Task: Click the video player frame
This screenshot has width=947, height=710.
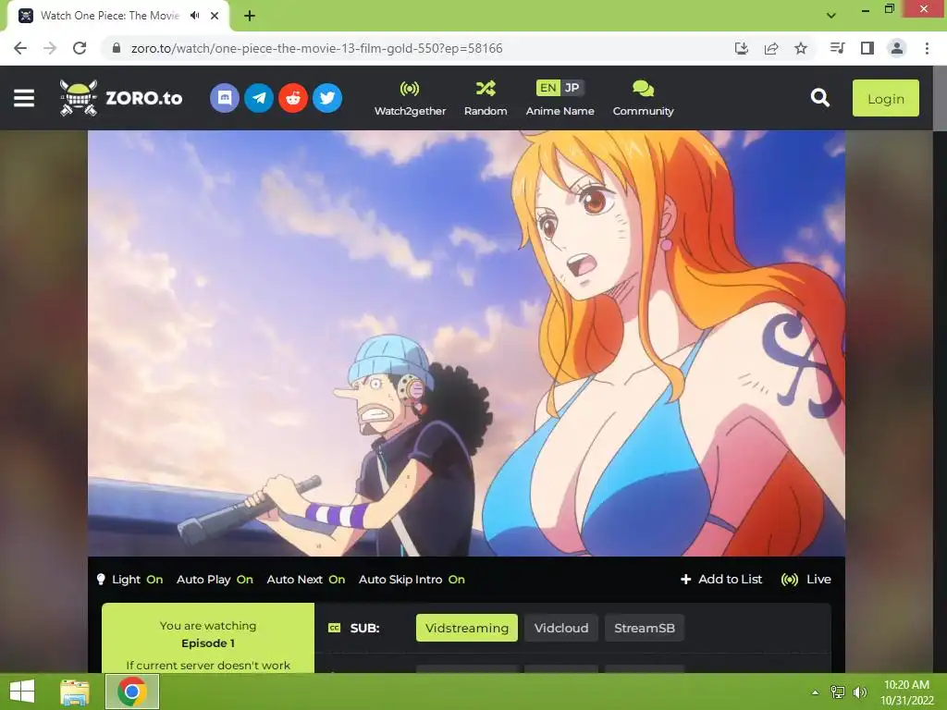Action: 466,343
